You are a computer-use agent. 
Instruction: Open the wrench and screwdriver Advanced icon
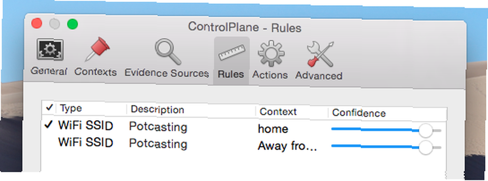pos(320,54)
